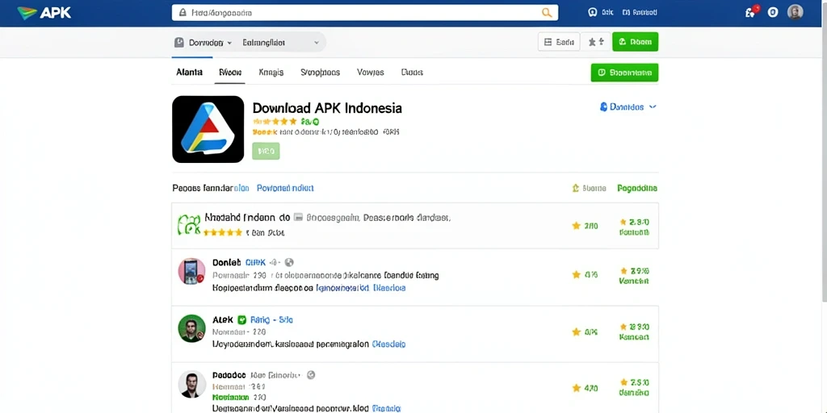Viewport: 827px width, 413px height.
Task: Click the circular icon left of header links
Action: tap(592, 13)
